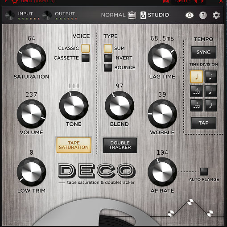Click the OUTPUT gain knob
227x227 pixels.
[x=47, y=15]
